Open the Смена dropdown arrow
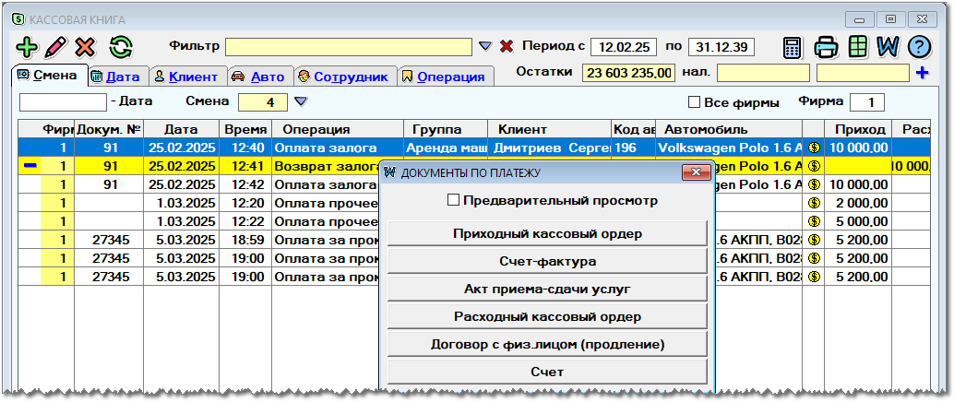This screenshot has height=402, width=954. (301, 101)
